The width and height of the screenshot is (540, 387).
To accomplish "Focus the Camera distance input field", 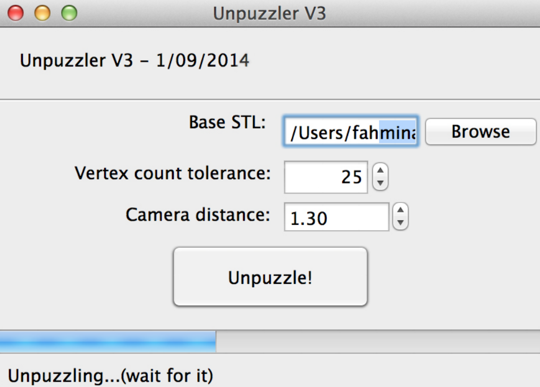I will click(336, 217).
